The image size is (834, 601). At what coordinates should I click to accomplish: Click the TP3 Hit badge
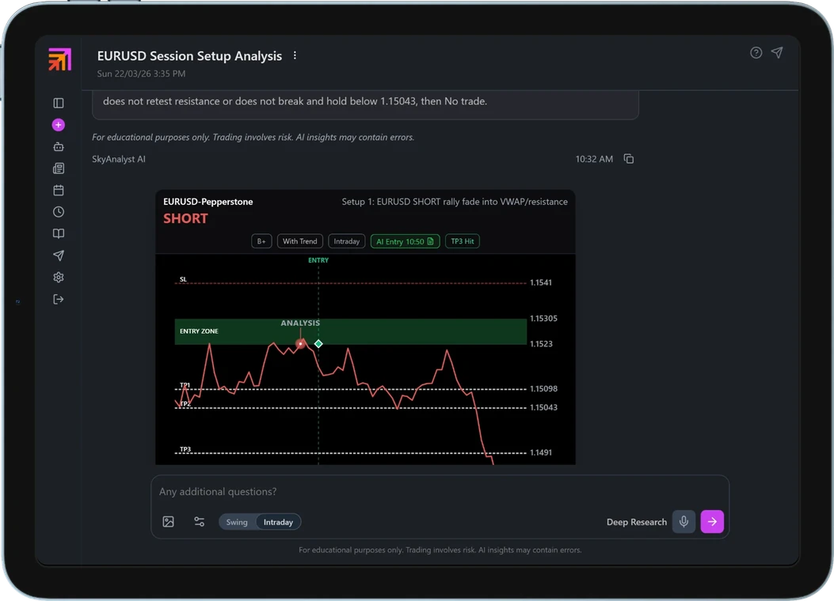click(x=463, y=241)
